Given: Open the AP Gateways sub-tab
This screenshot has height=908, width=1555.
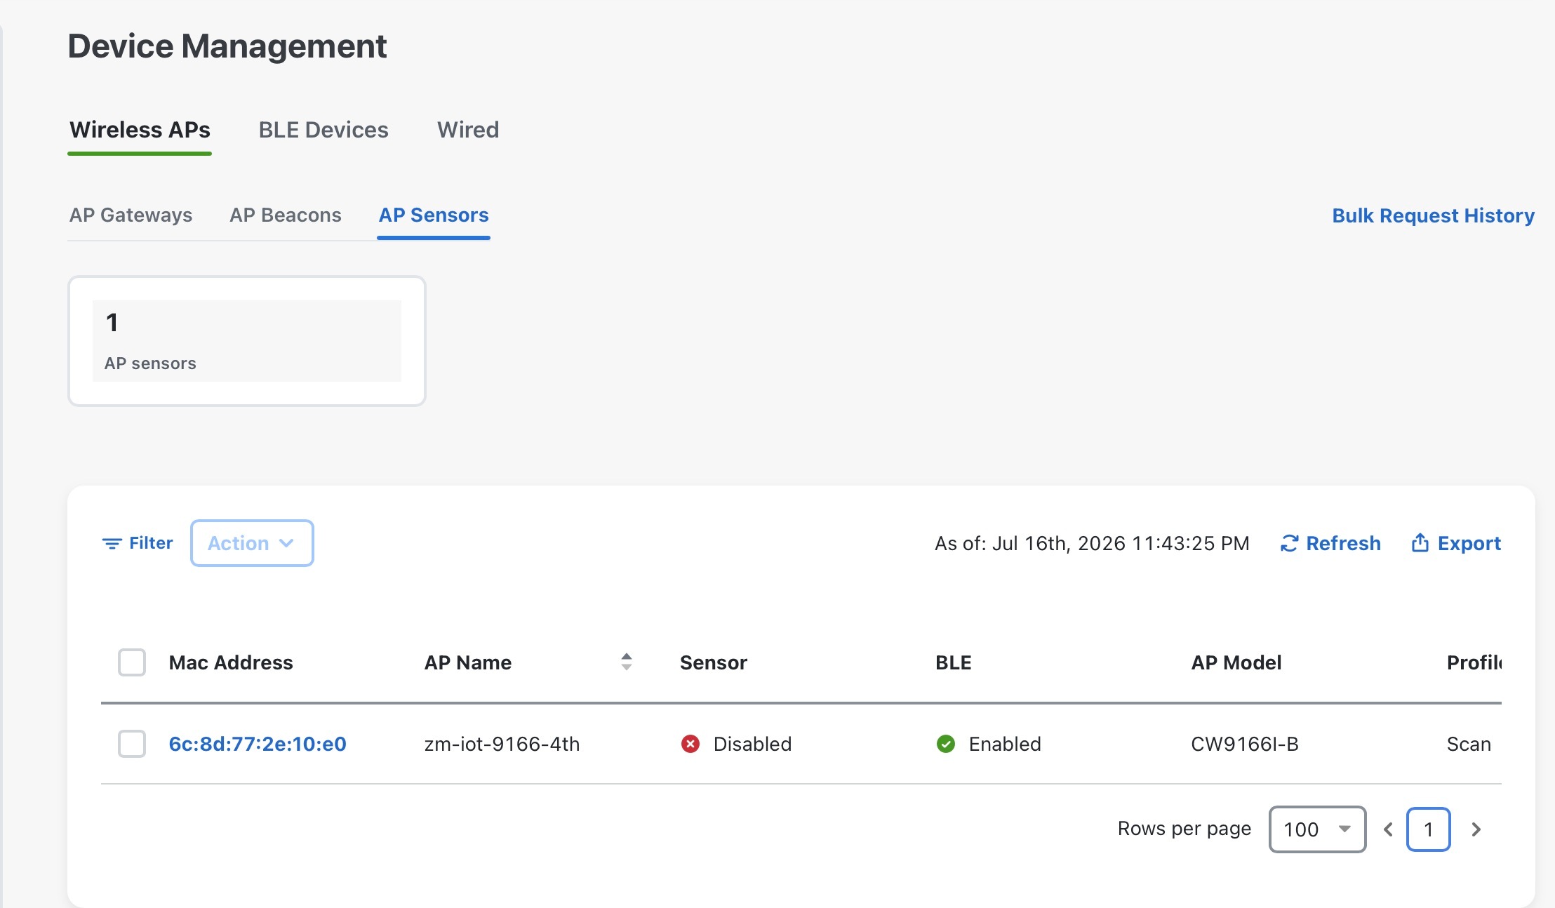Looking at the screenshot, I should pos(131,215).
